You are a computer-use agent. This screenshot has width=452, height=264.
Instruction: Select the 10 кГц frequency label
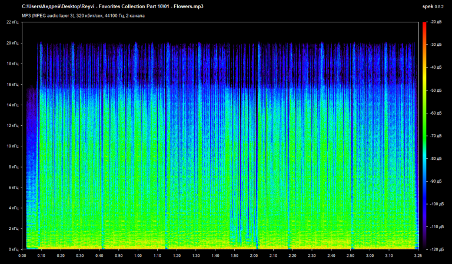(12, 146)
